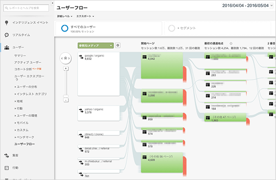The height and width of the screenshot is (180, 276).
Task: Select the User Flow menu item
Action: click(25, 144)
